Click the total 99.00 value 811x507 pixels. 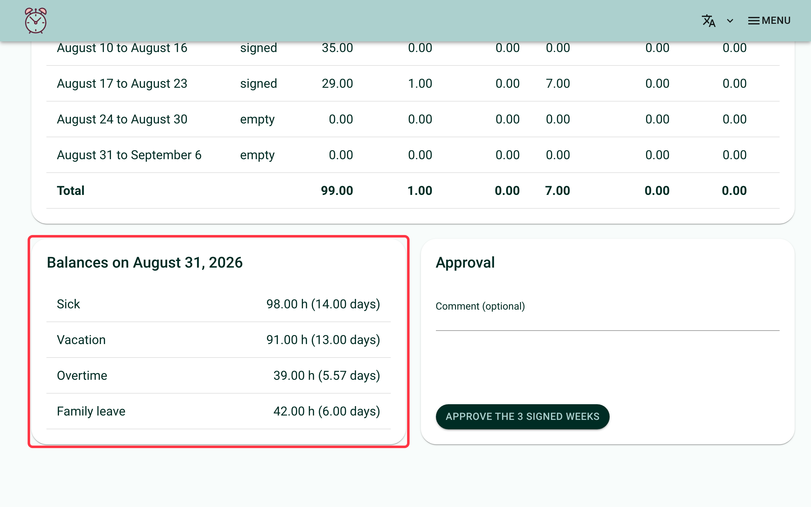click(x=337, y=191)
